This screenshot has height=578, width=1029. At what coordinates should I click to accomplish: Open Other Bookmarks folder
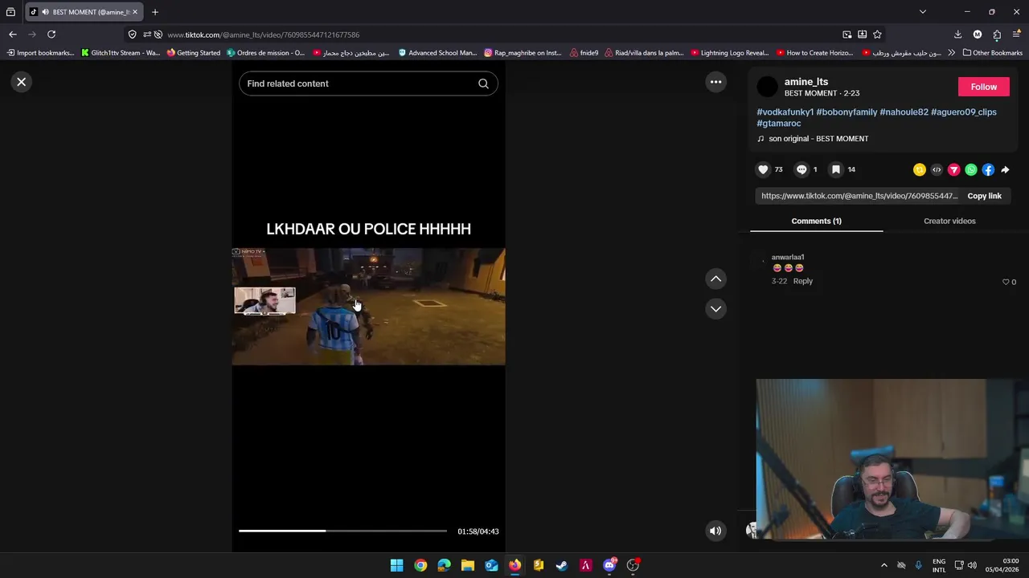pyautogui.click(x=993, y=53)
